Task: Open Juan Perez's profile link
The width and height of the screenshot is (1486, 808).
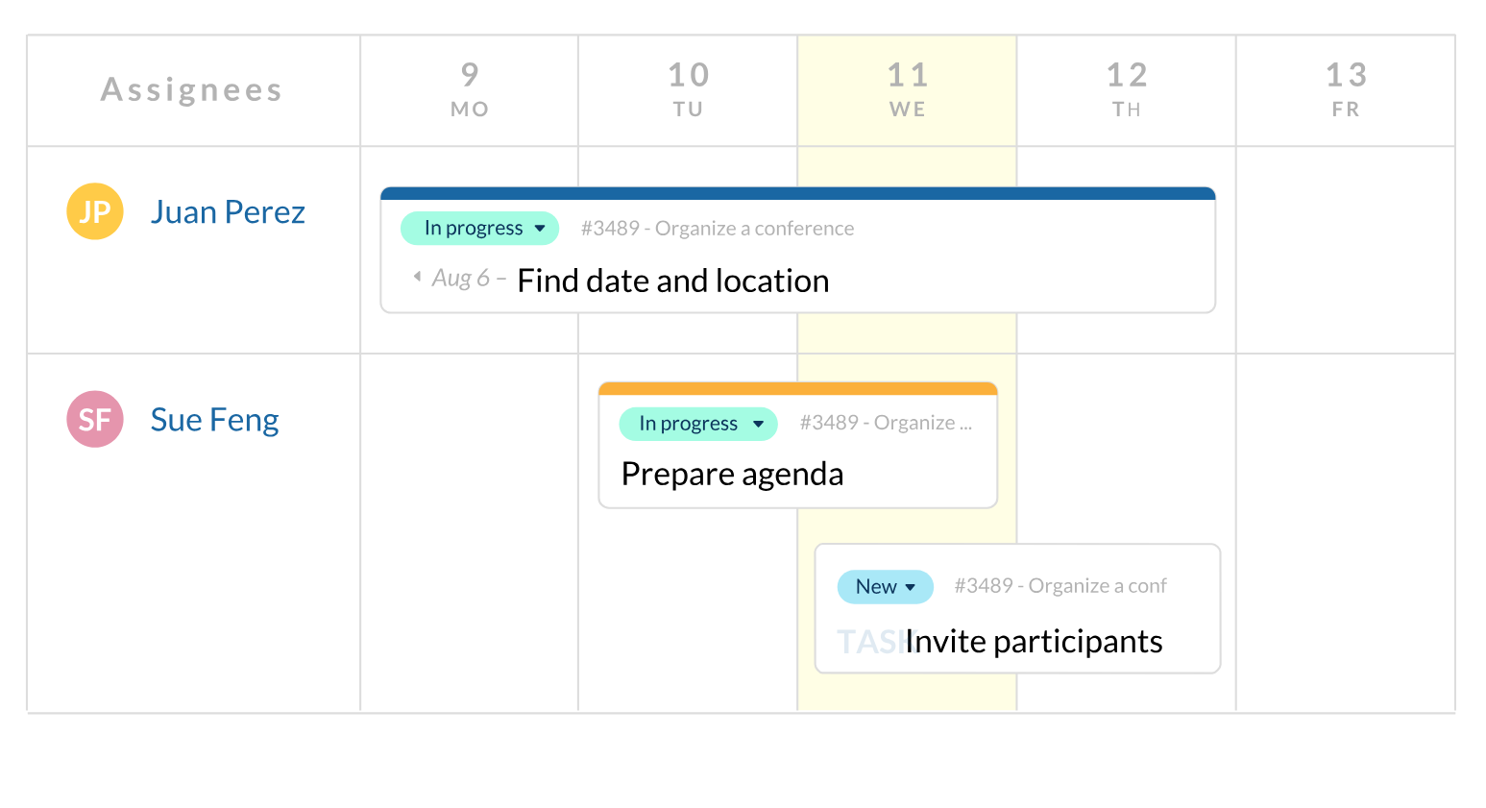Action: click(228, 212)
